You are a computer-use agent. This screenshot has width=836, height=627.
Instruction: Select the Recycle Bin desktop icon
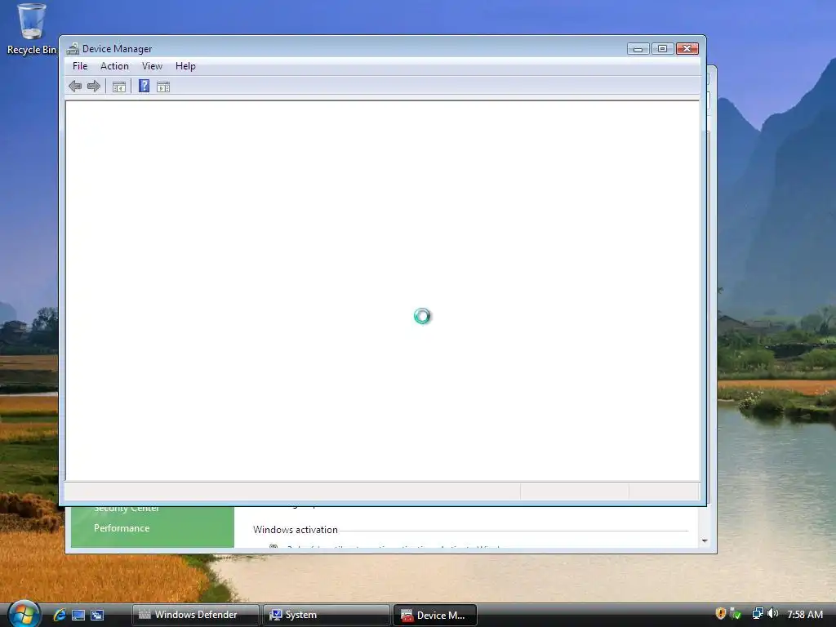[32, 29]
